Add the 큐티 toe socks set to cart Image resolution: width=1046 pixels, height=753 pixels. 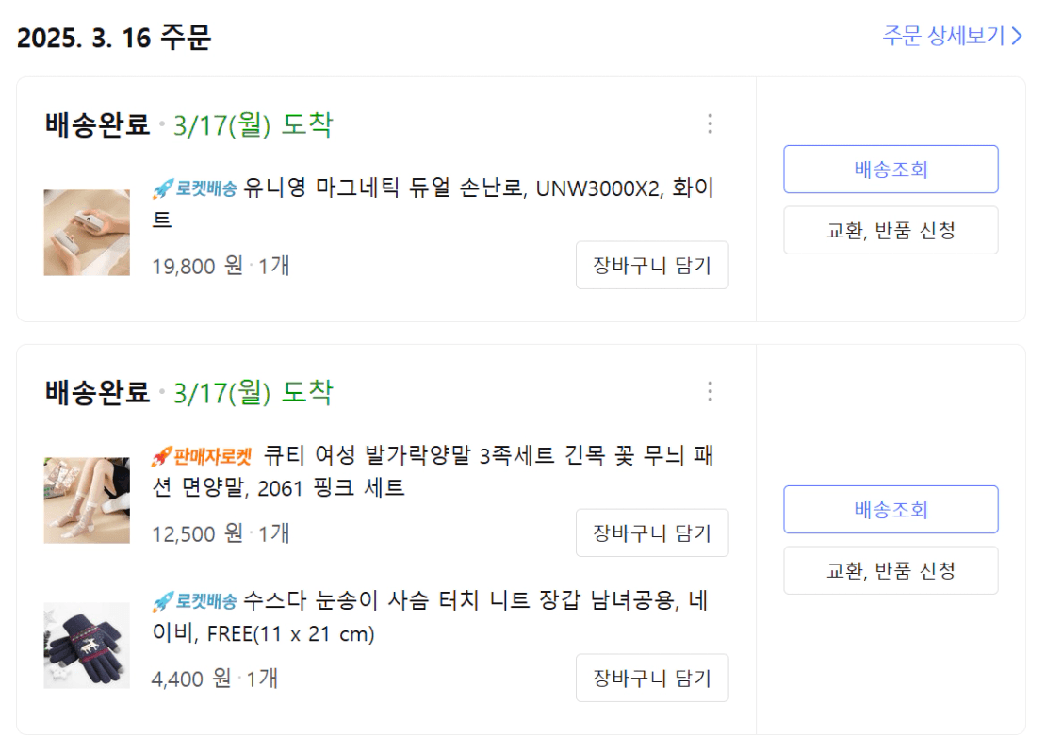click(x=652, y=533)
